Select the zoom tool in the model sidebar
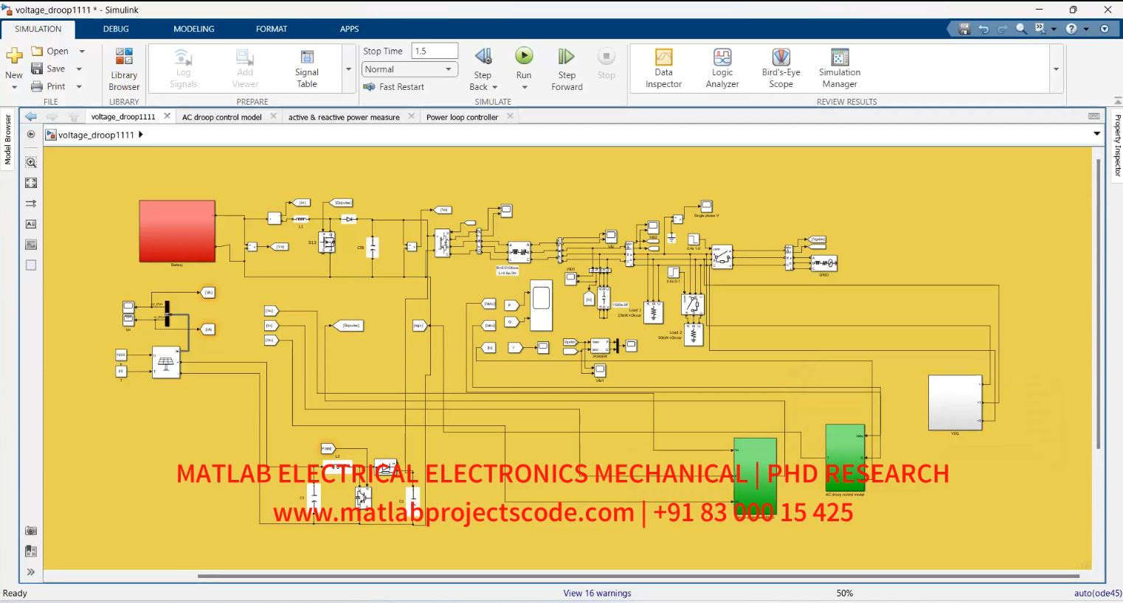This screenshot has width=1123, height=603. point(31,162)
